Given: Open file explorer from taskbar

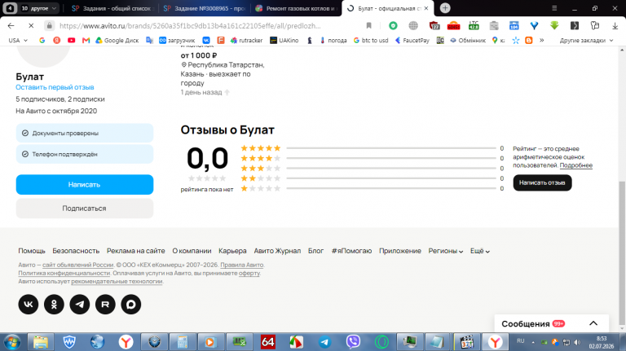Looking at the screenshot, I should tap(41, 342).
